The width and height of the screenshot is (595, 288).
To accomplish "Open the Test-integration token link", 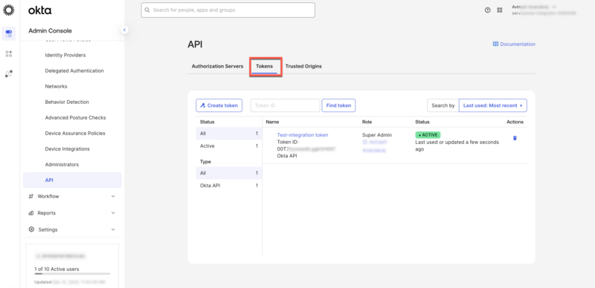I will point(303,135).
